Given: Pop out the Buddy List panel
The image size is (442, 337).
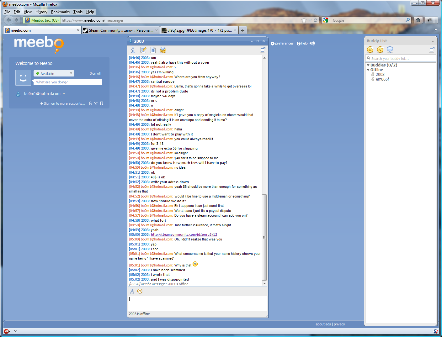Looking at the screenshot, I should pyautogui.click(x=432, y=49).
